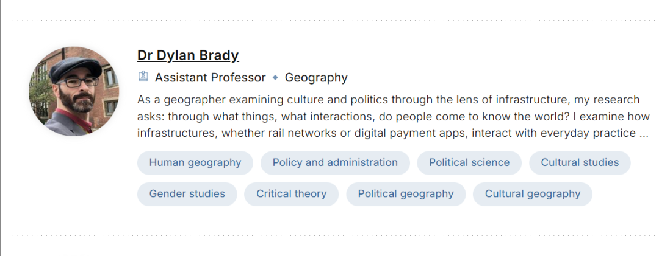Click the truncated ellipsis ending the biography

[x=643, y=133]
